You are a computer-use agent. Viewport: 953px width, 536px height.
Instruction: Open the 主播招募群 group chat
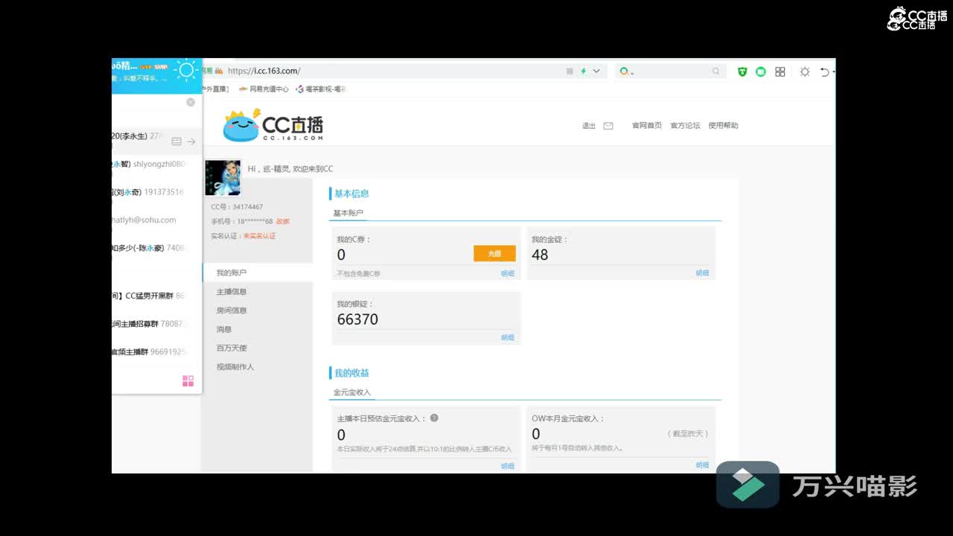[x=156, y=324]
